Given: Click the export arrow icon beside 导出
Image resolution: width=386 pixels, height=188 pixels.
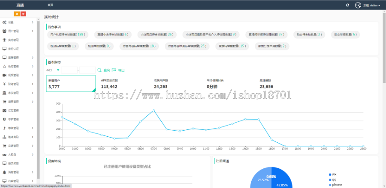Looking at the screenshot, I should [114, 70].
